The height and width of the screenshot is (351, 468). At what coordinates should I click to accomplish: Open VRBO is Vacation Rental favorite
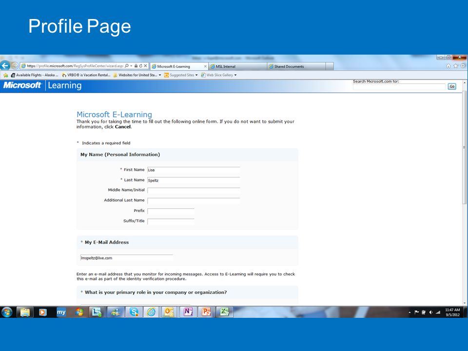[86, 75]
